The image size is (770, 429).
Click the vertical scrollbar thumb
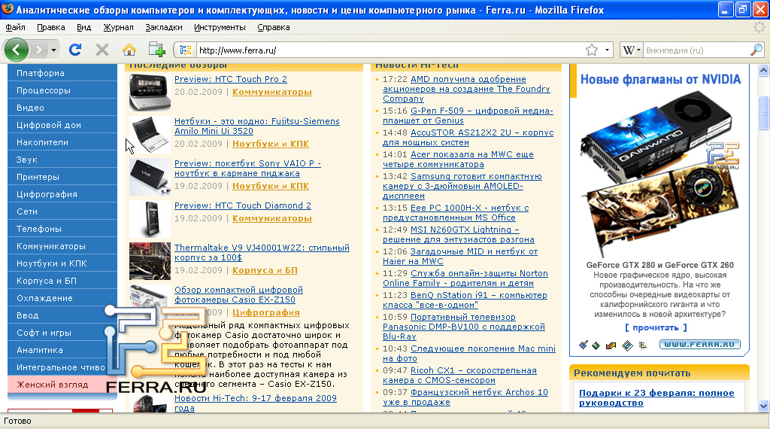(x=764, y=113)
